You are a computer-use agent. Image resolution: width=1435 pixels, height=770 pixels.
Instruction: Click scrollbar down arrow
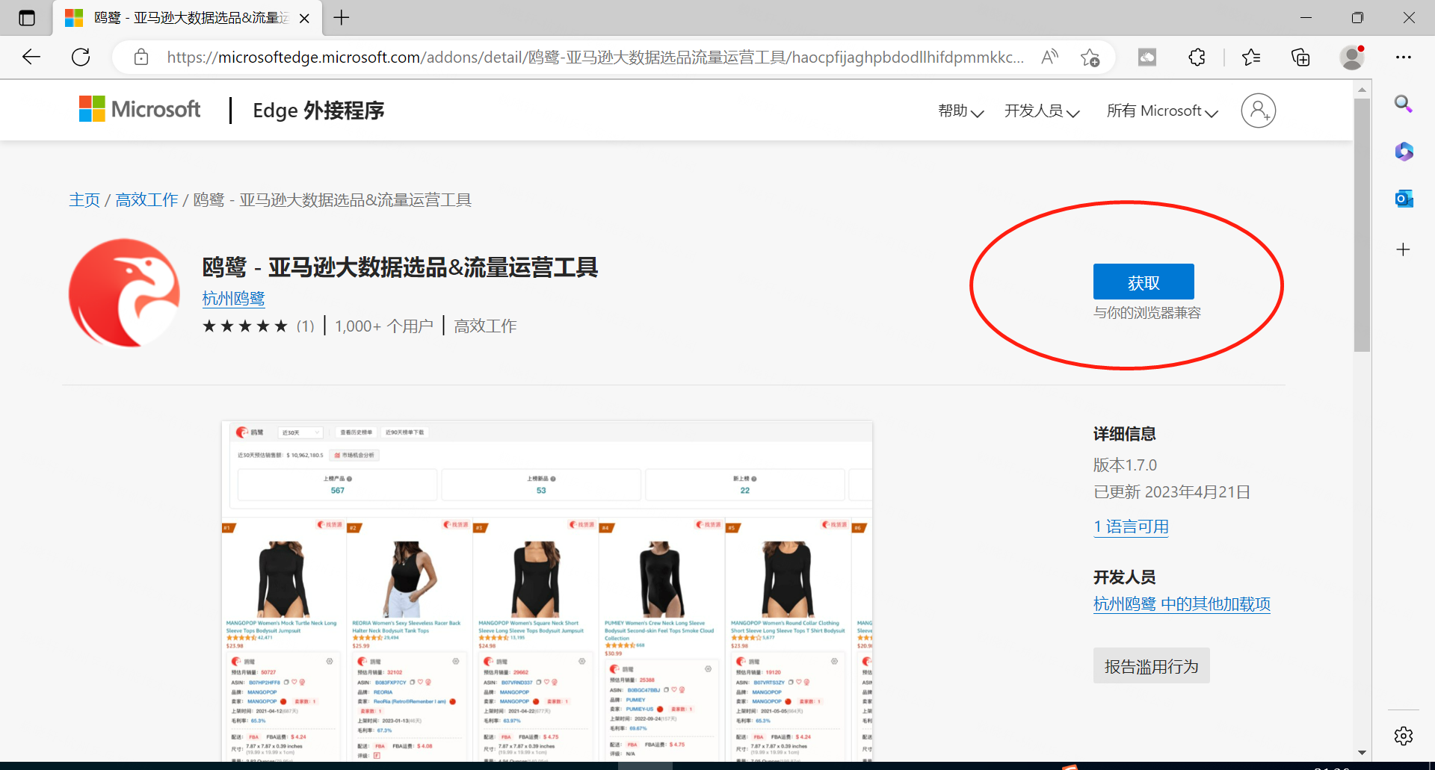[1362, 753]
